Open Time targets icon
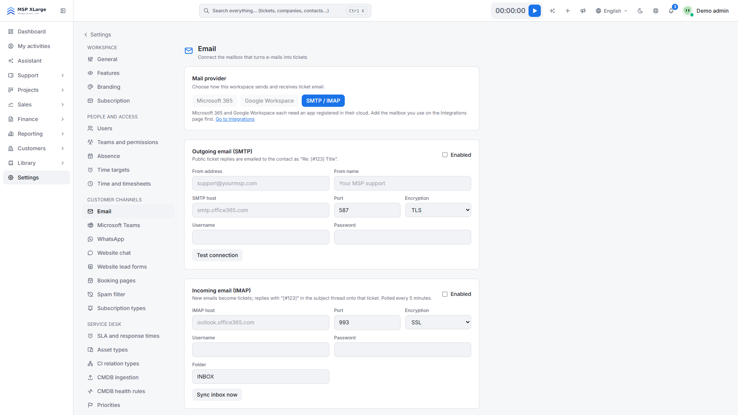Viewport: 738px width, 415px height. coord(90,170)
